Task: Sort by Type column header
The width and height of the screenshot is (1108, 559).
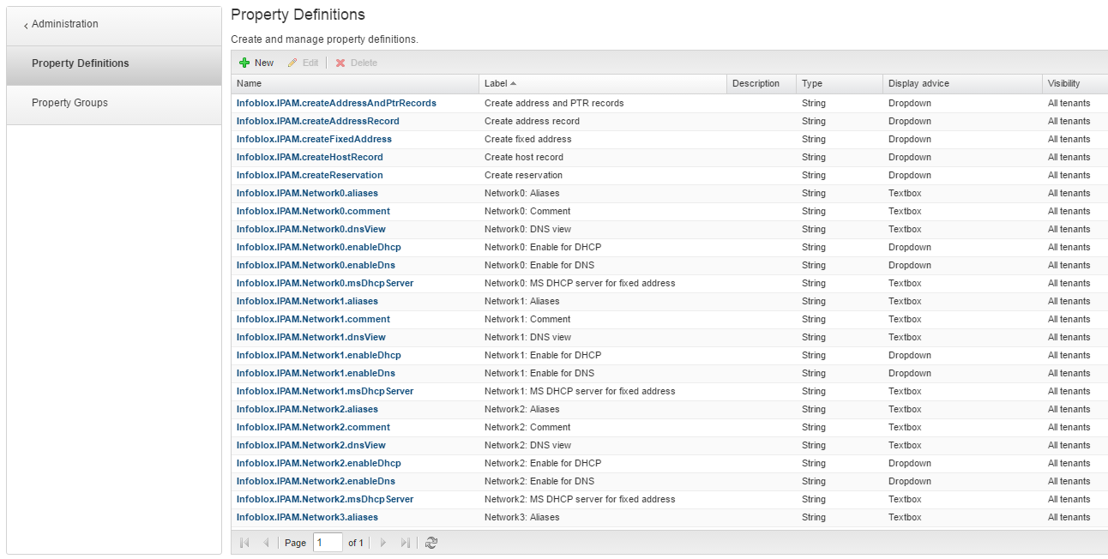Action: tap(839, 83)
